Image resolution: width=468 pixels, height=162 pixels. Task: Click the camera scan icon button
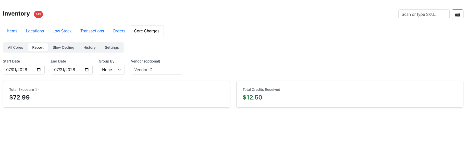[x=457, y=14]
